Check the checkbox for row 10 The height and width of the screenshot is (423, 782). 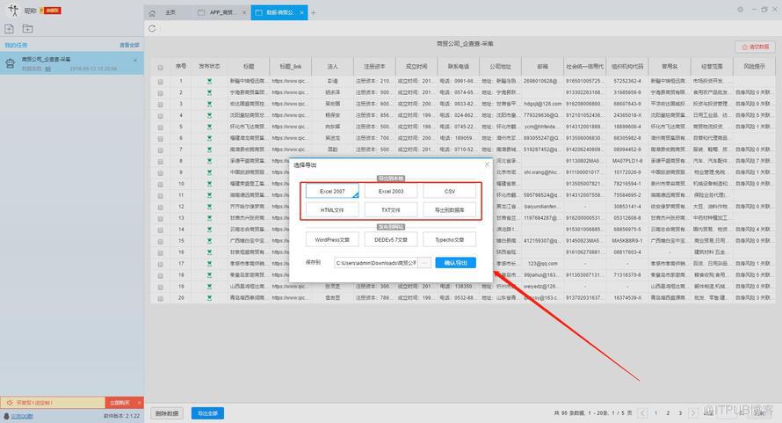pos(160,185)
